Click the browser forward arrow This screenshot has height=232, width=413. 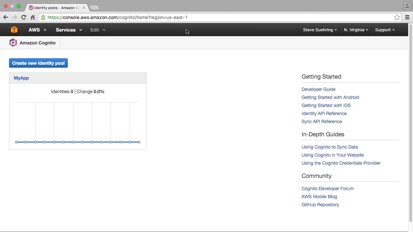click(15, 17)
